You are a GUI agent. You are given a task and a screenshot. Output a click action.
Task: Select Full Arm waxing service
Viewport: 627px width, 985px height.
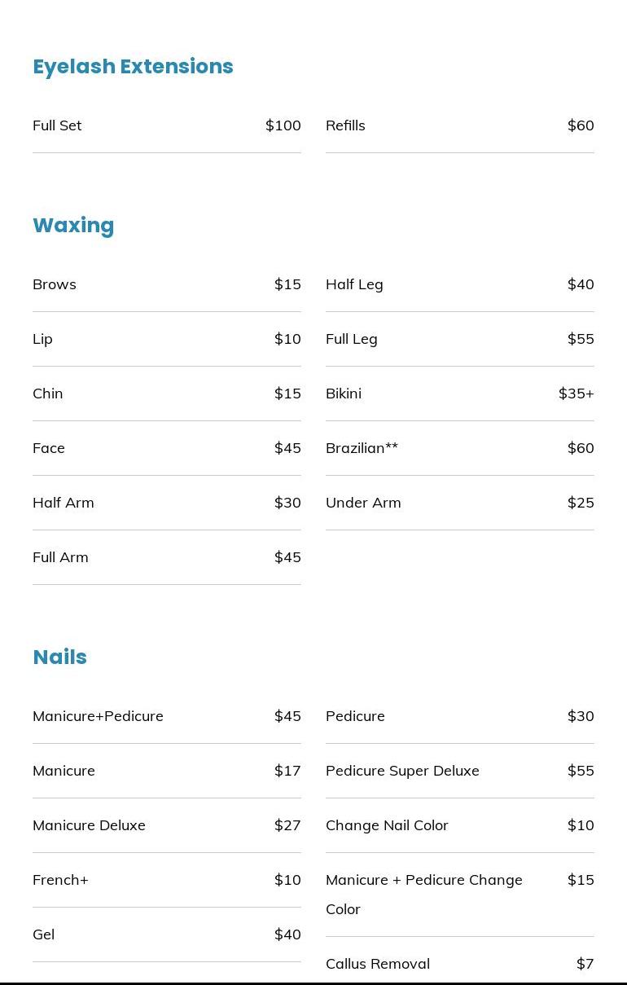coord(167,557)
